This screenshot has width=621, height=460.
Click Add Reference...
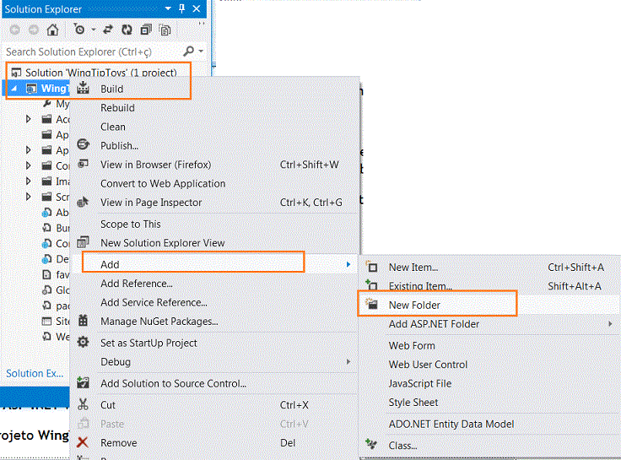pos(137,284)
